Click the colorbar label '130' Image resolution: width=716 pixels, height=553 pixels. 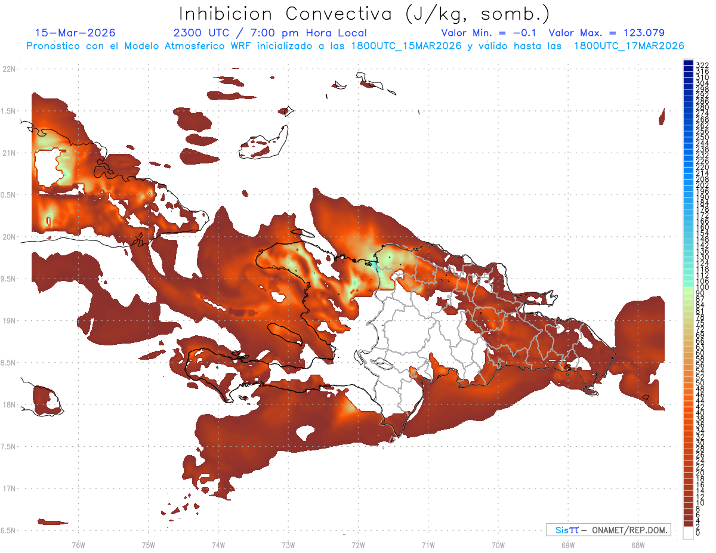click(702, 257)
